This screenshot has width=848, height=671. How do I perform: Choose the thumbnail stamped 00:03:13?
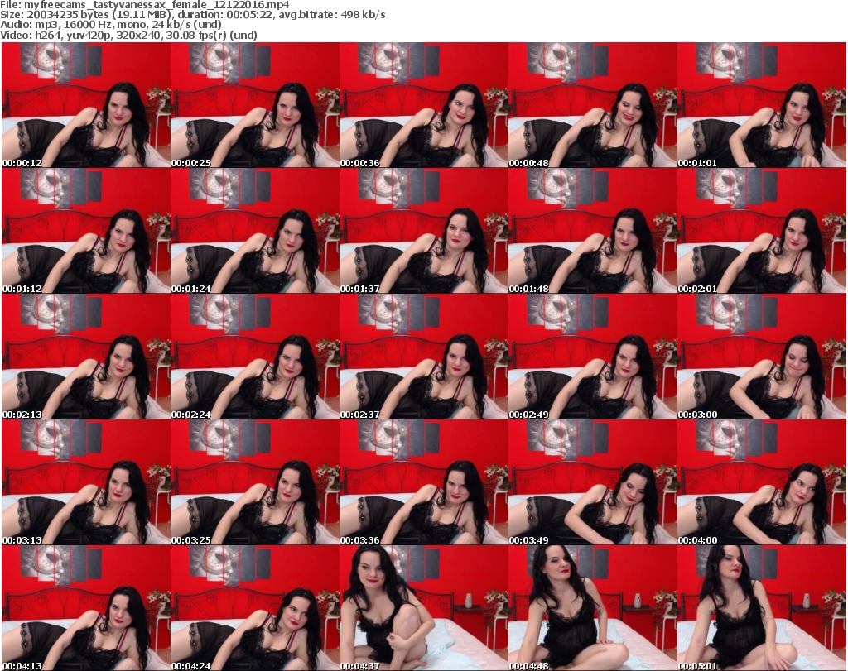(86, 482)
